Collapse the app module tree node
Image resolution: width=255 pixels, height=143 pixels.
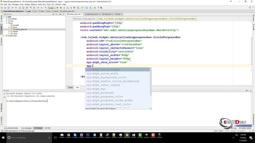[x=4, y=17]
